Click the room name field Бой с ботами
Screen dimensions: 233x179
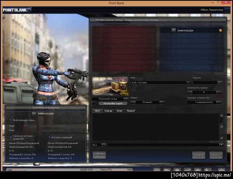[x=158, y=83]
